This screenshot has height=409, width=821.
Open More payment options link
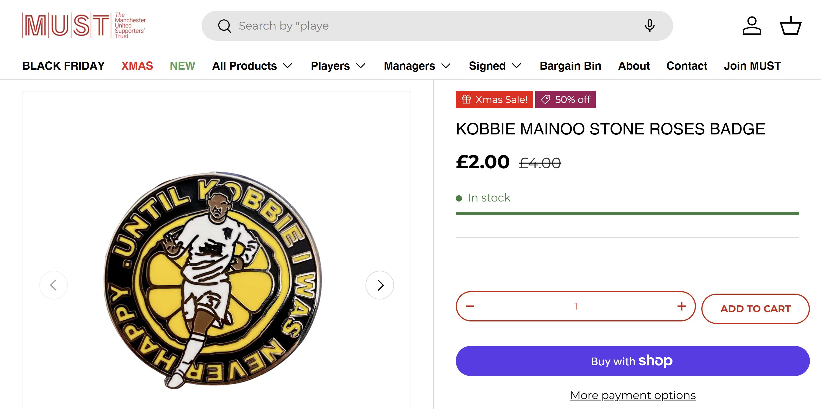click(633, 395)
